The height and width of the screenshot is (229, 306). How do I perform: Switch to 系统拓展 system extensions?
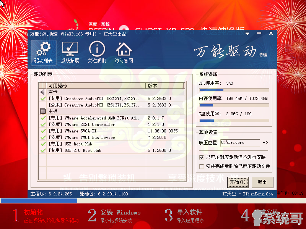[x=70, y=52]
